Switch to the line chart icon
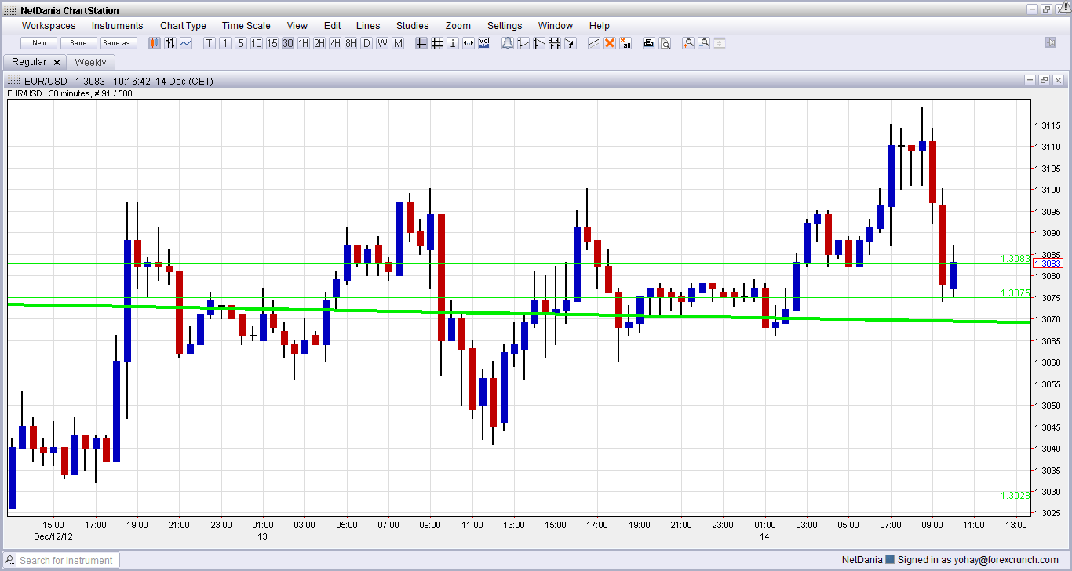1072x571 pixels. point(186,43)
